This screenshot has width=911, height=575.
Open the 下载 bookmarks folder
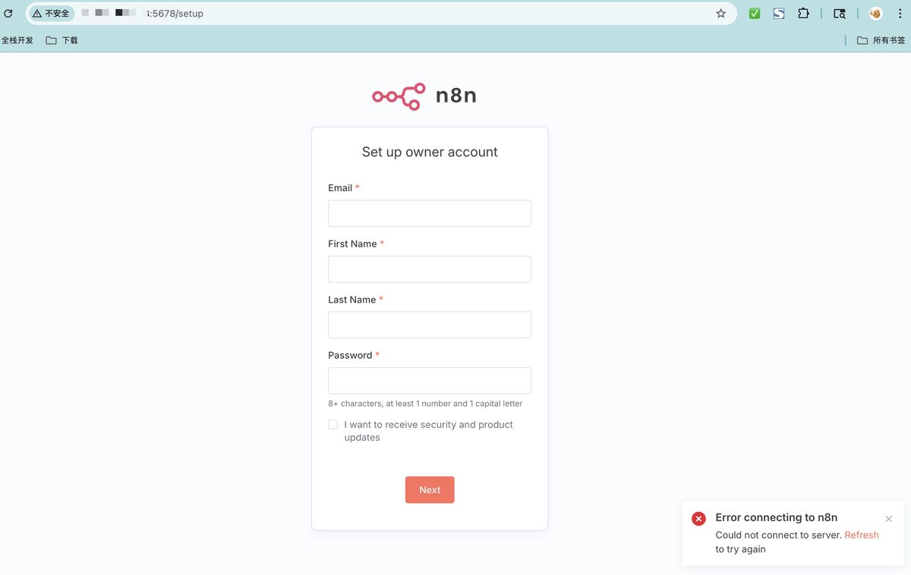[x=61, y=39]
